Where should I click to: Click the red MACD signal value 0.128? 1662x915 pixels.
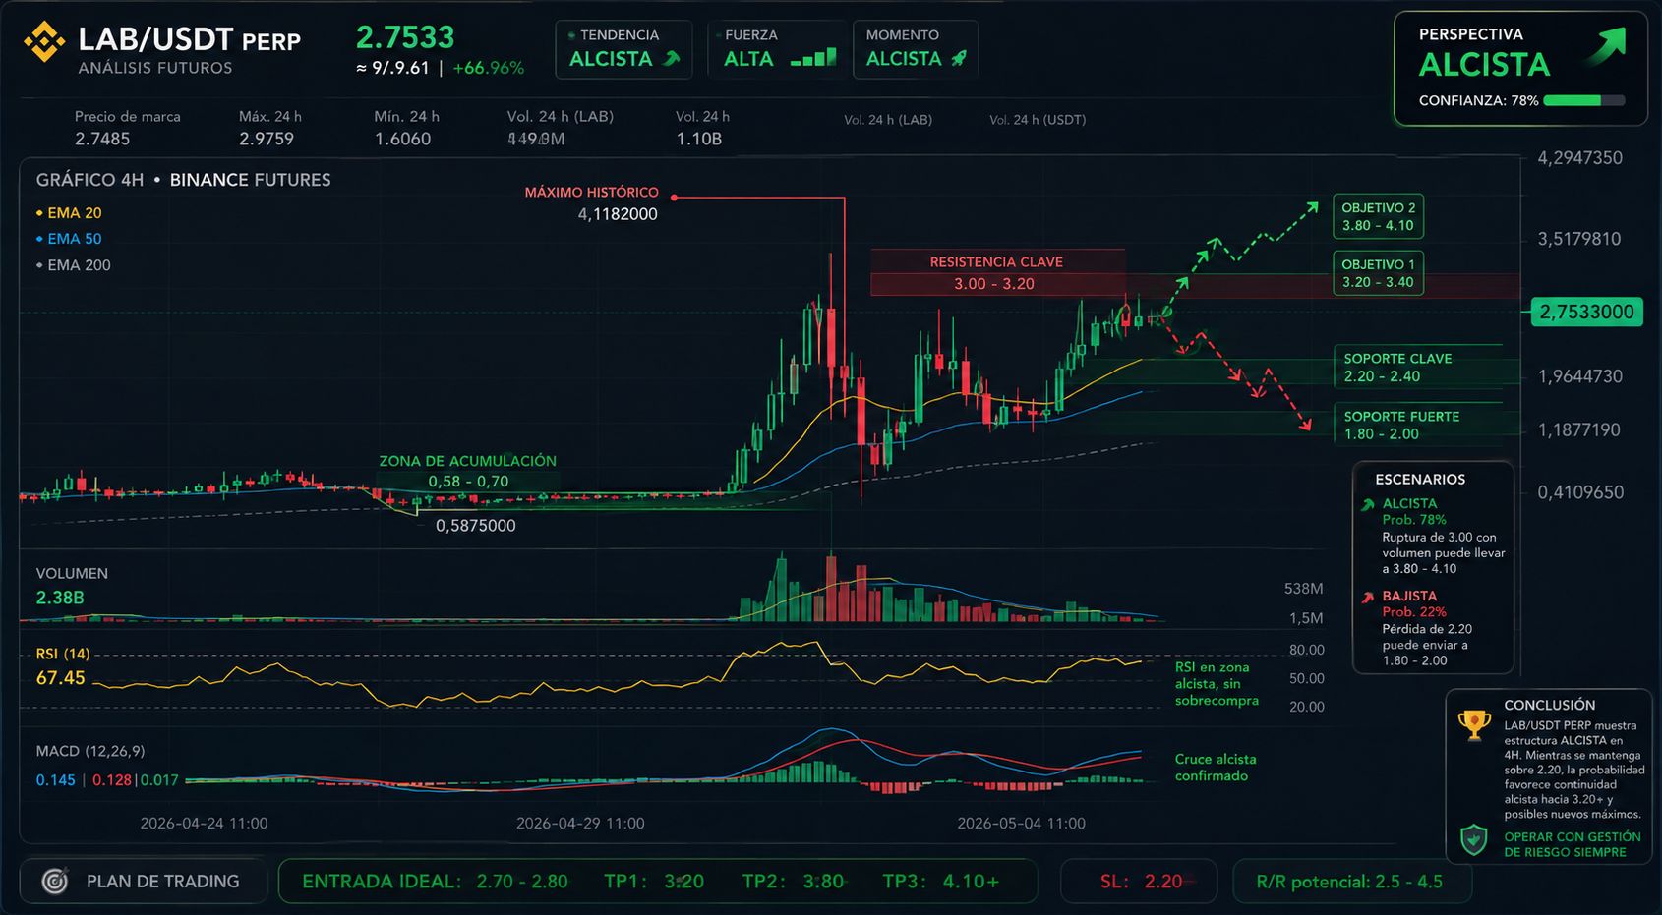[x=112, y=780]
